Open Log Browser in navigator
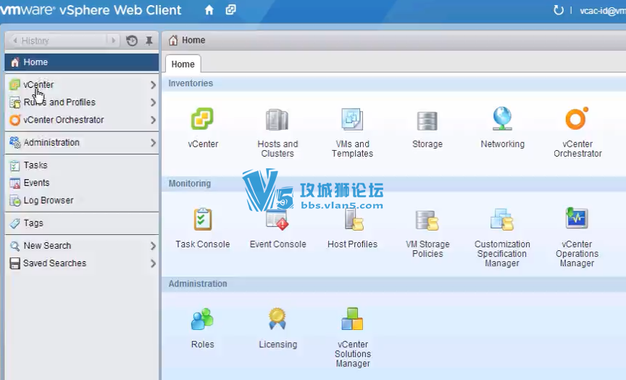This screenshot has height=380, width=626. 82,201
